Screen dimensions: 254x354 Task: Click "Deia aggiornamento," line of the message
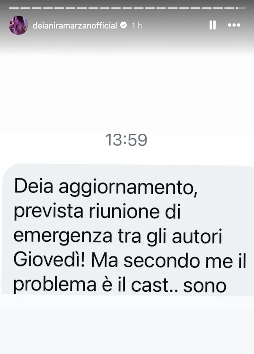106,188
